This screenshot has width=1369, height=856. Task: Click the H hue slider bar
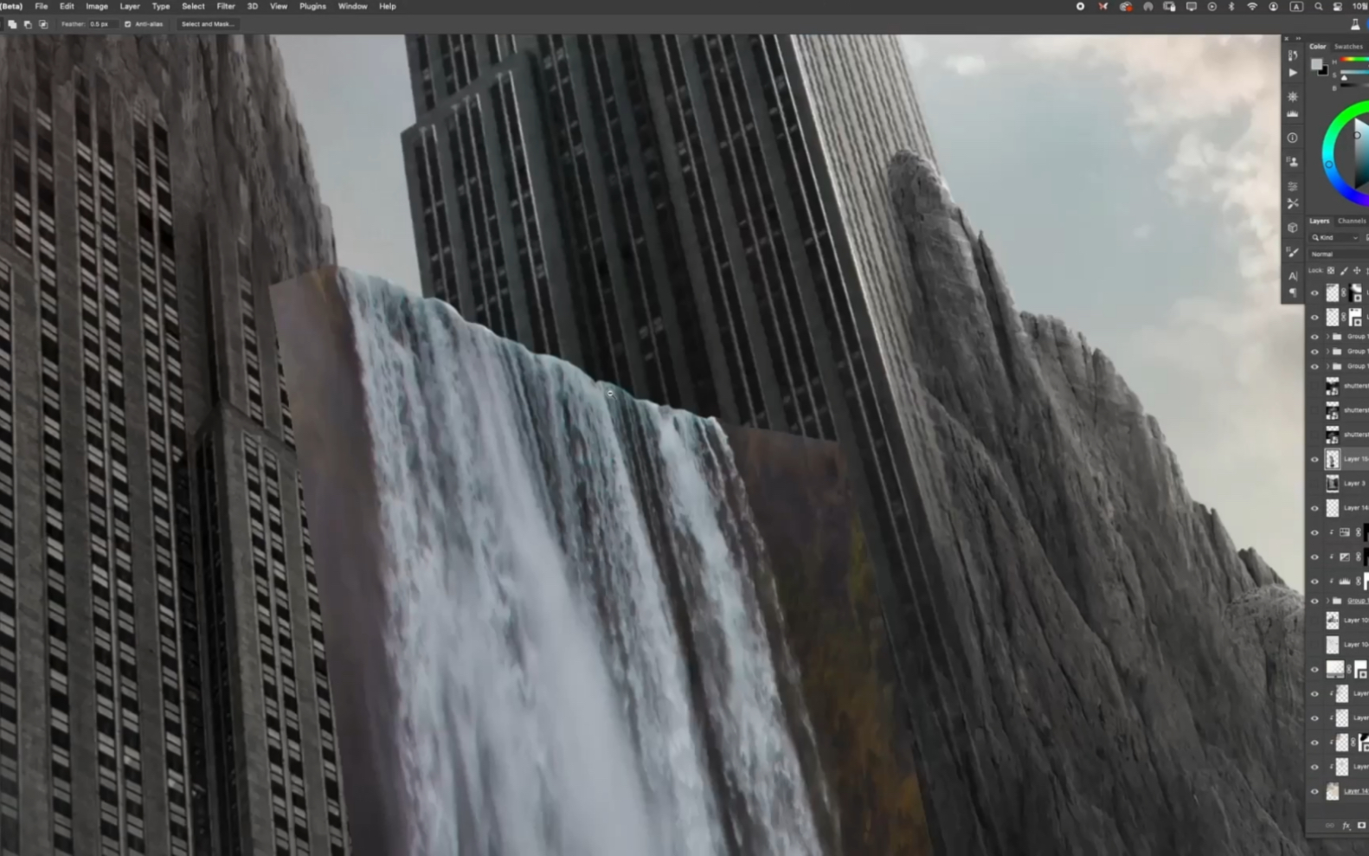[1355, 60]
